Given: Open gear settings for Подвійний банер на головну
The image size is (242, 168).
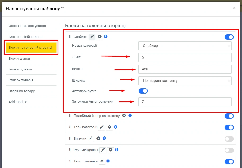Looking at the screenshot, I should click(124, 116).
